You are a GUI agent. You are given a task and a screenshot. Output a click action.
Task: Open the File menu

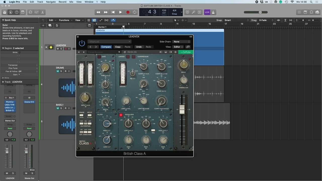(25, 2)
